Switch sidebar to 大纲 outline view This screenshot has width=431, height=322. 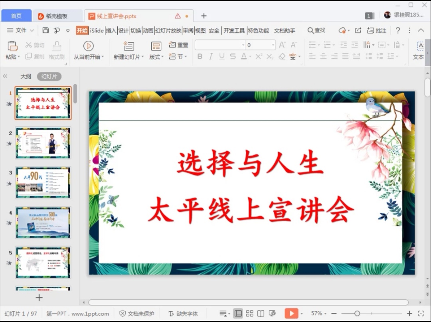point(26,76)
